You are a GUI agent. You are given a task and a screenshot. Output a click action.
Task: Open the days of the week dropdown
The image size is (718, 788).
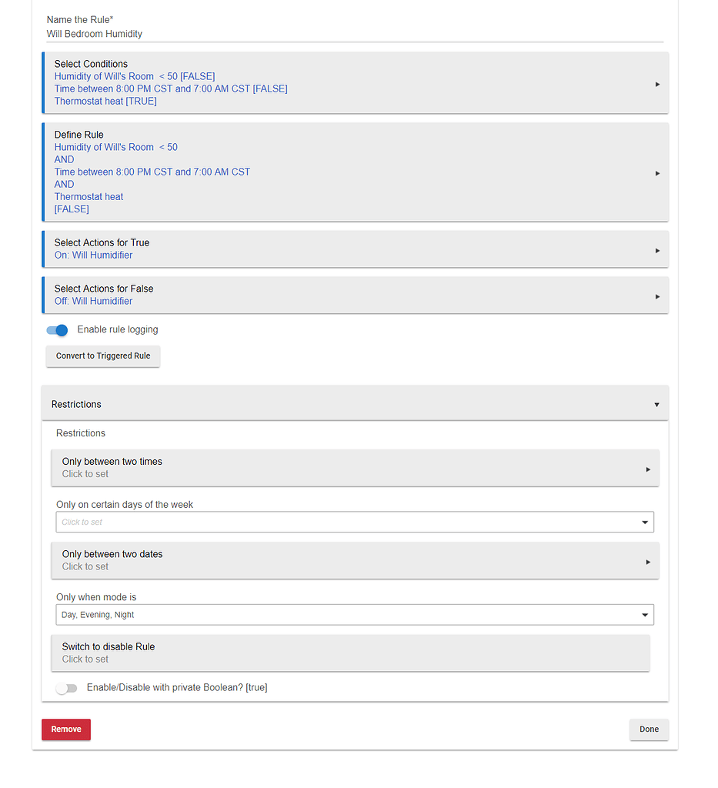pyautogui.click(x=645, y=522)
